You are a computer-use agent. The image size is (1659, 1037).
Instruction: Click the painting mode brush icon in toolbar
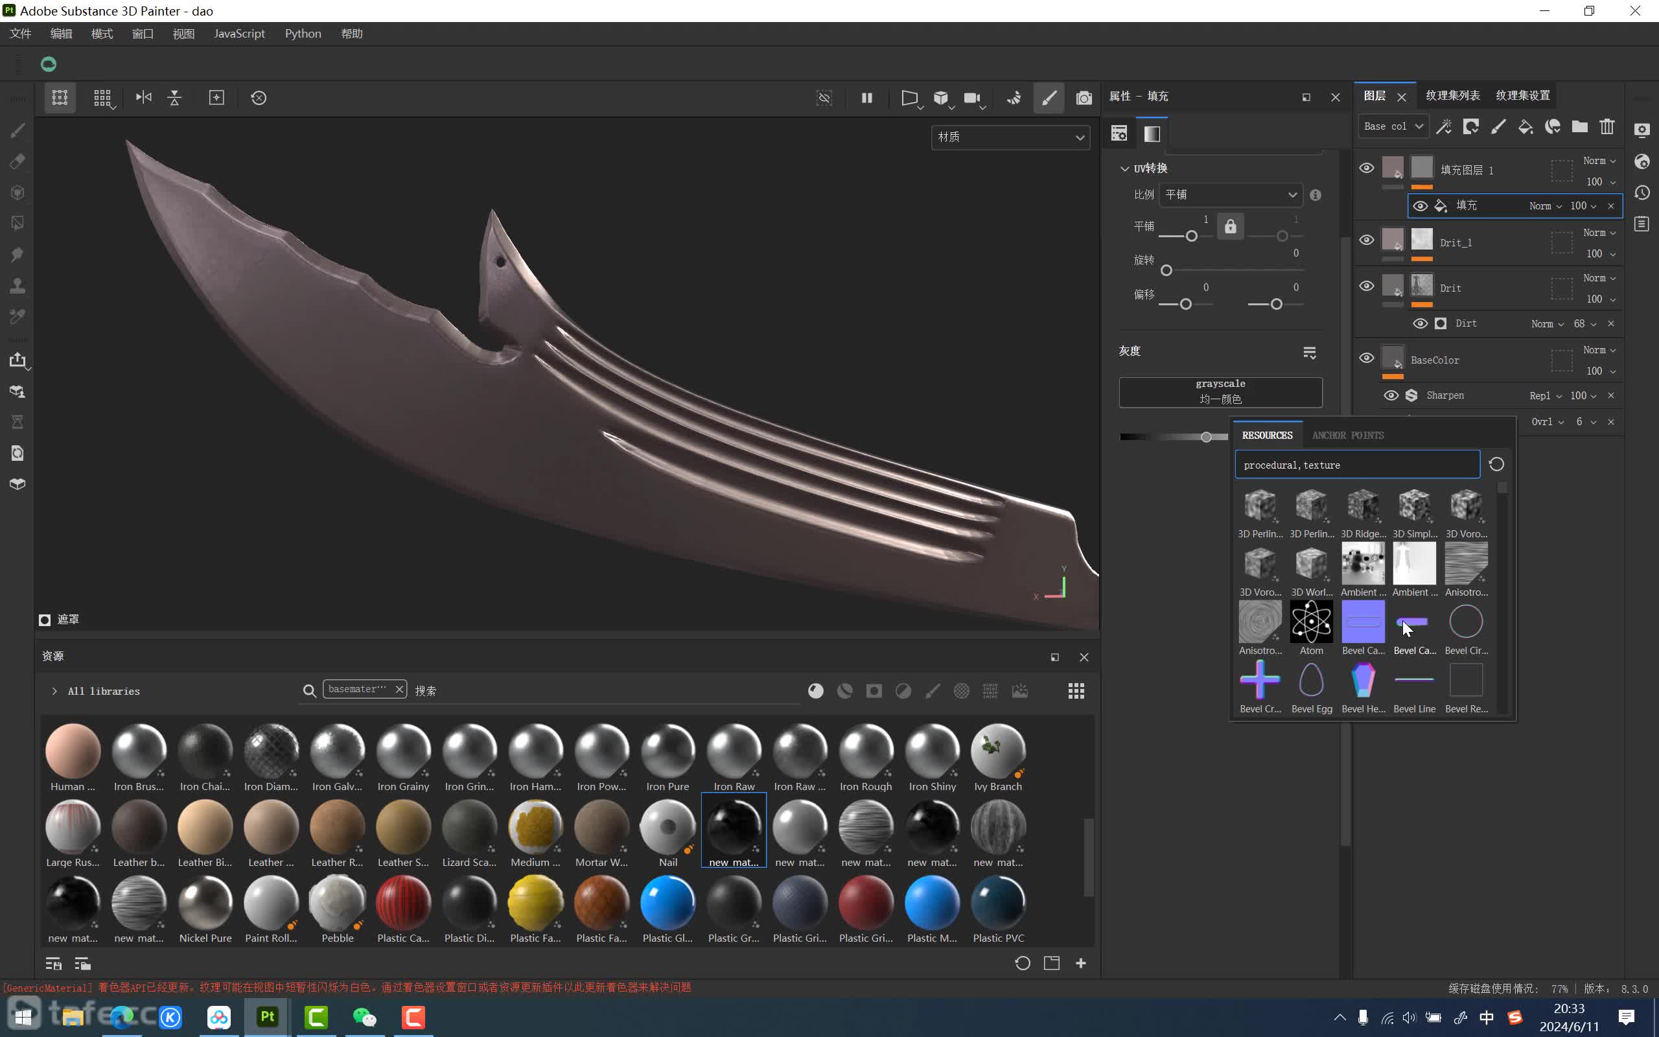[1049, 97]
